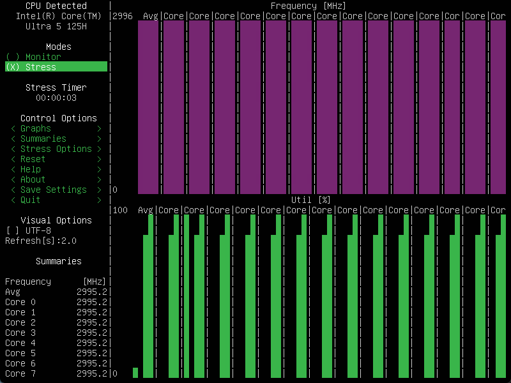
Task: Click the Stress Timer value 00:00:03
Action: (56, 98)
